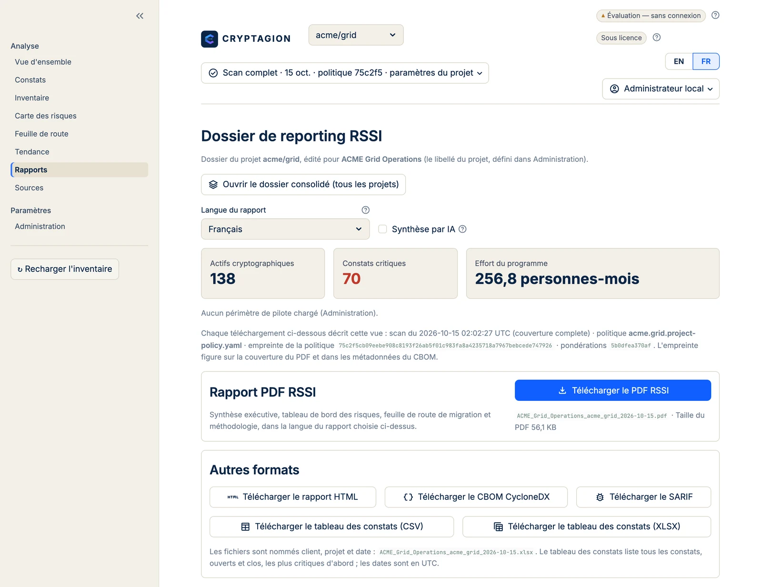Viewport: 762px width, 587px height.
Task: Click help icon beside Synthèse par IA
Action: pyautogui.click(x=462, y=229)
